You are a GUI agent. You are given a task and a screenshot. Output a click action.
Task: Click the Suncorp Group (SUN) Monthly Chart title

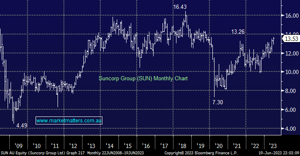click(x=143, y=78)
